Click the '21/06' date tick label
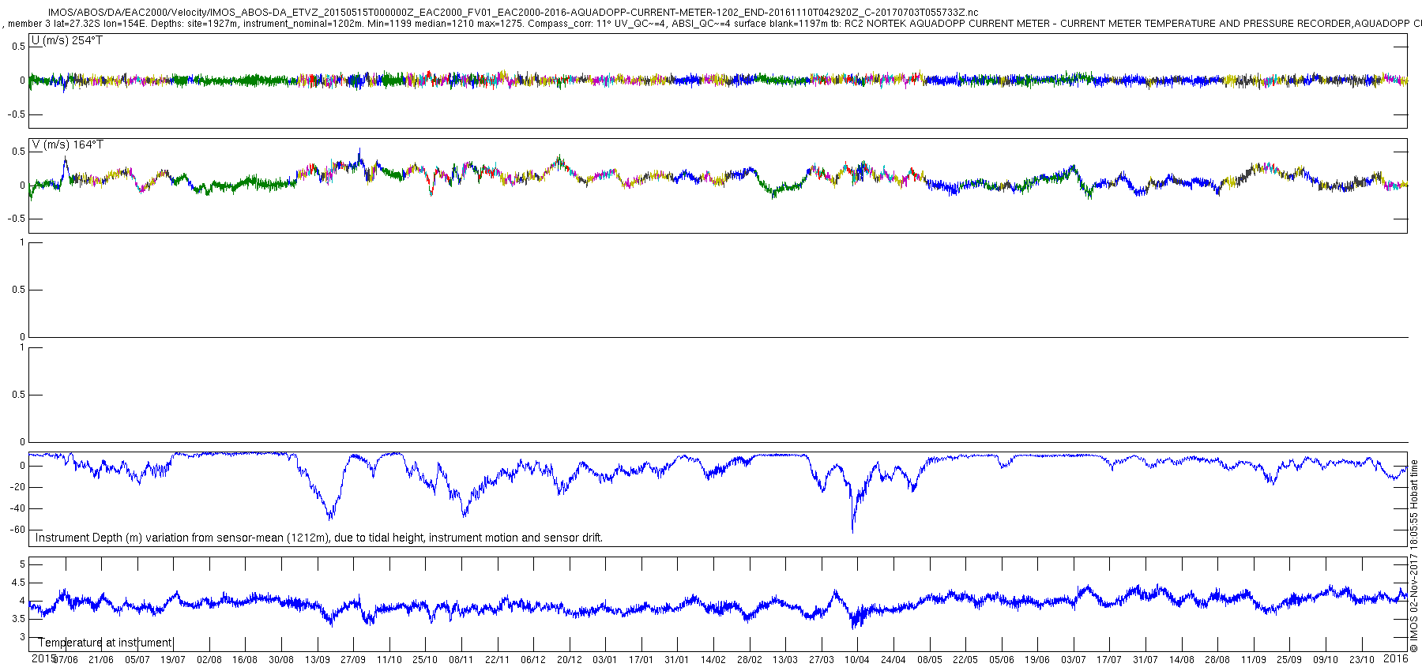Viewport: 1422px width, 671px height. tap(101, 660)
